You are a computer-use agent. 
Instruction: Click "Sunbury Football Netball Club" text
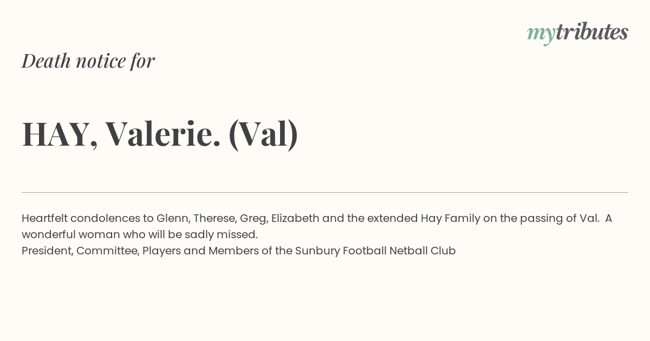[x=375, y=251]
